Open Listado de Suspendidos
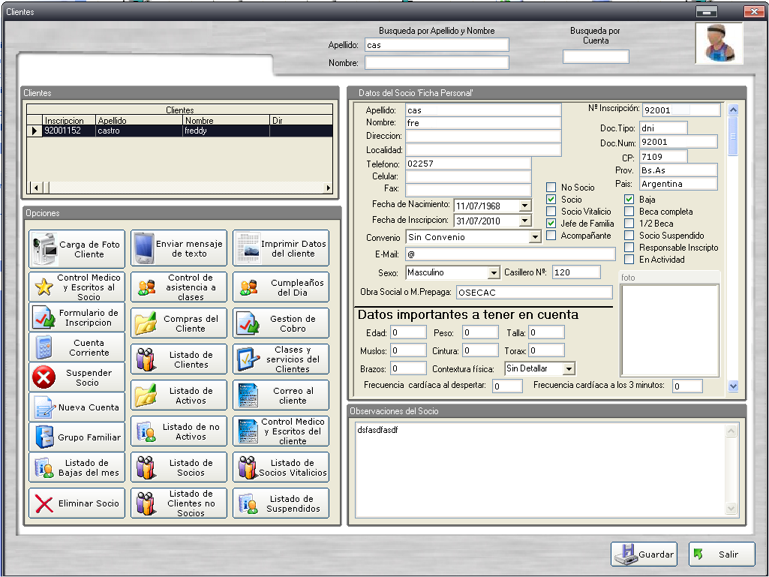This screenshot has height=577, width=769. [x=281, y=503]
